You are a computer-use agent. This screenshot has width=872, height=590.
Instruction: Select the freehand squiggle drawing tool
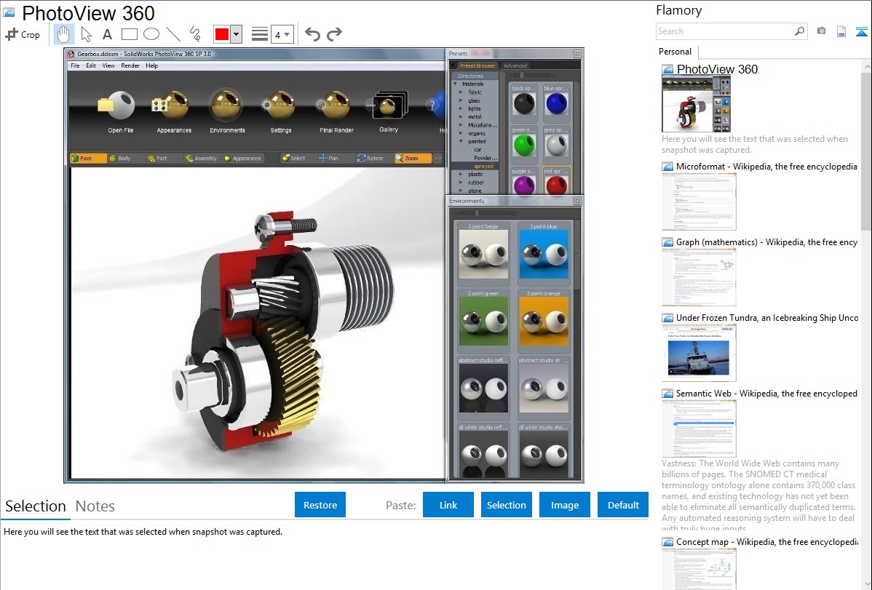[x=194, y=34]
